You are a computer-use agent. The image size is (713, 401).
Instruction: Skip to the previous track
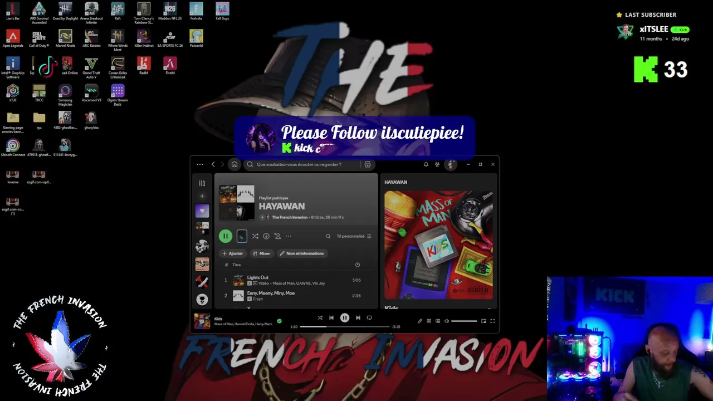pos(331,318)
